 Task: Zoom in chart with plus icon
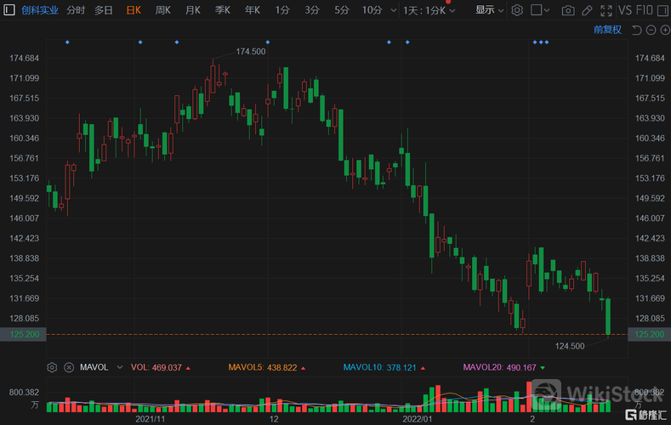[663, 30]
